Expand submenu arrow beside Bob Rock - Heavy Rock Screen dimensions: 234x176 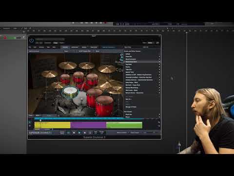[x=159, y=85]
